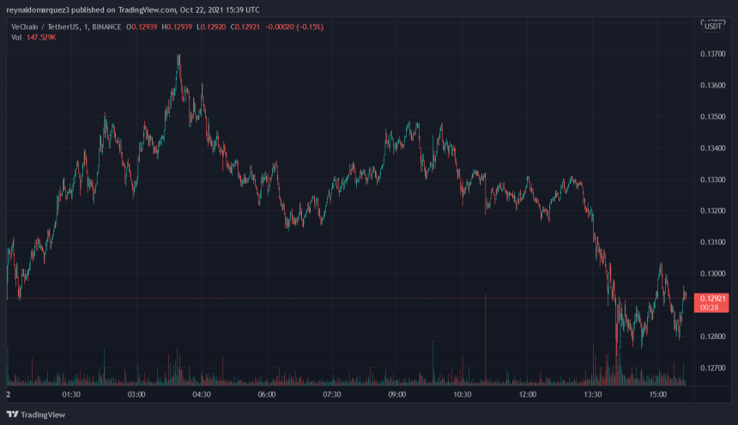Click the 09:00 time axis label
The width and height of the screenshot is (738, 425).
tap(397, 394)
